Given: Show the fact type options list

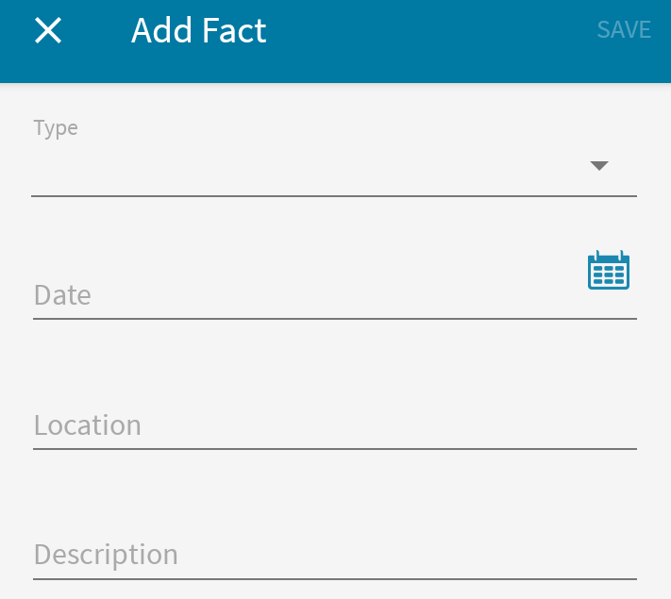Looking at the screenshot, I should pos(334,167).
